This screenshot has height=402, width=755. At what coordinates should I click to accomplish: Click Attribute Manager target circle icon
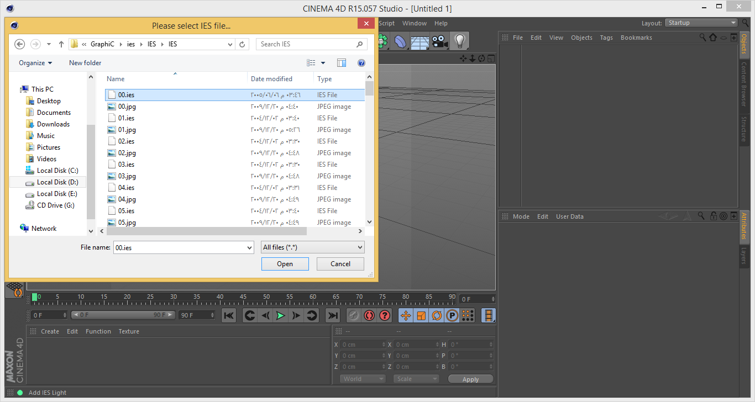(723, 216)
